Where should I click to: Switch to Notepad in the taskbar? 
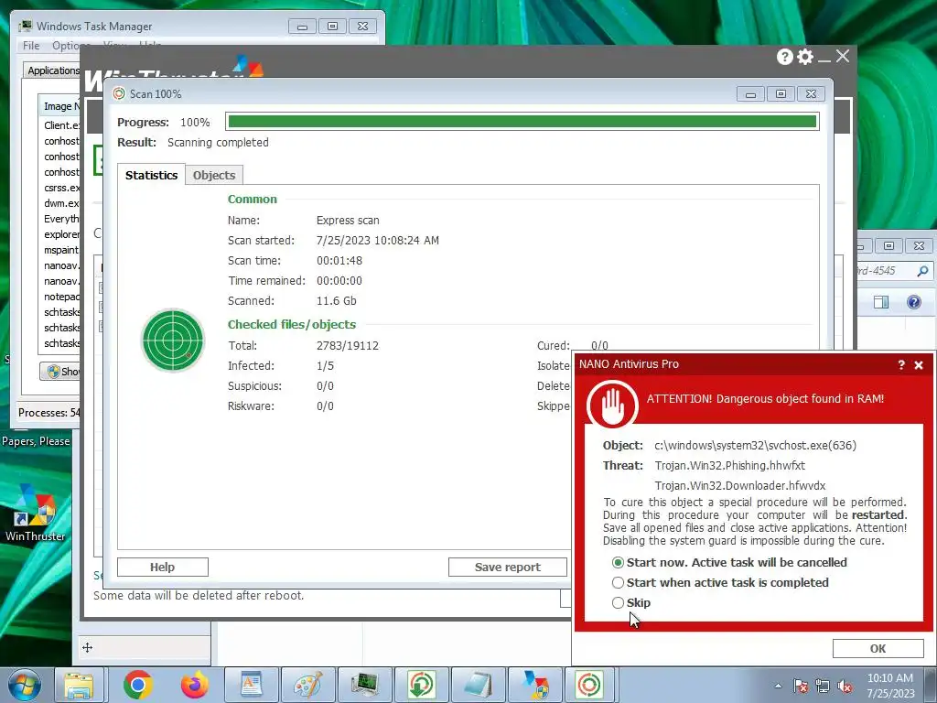478,685
